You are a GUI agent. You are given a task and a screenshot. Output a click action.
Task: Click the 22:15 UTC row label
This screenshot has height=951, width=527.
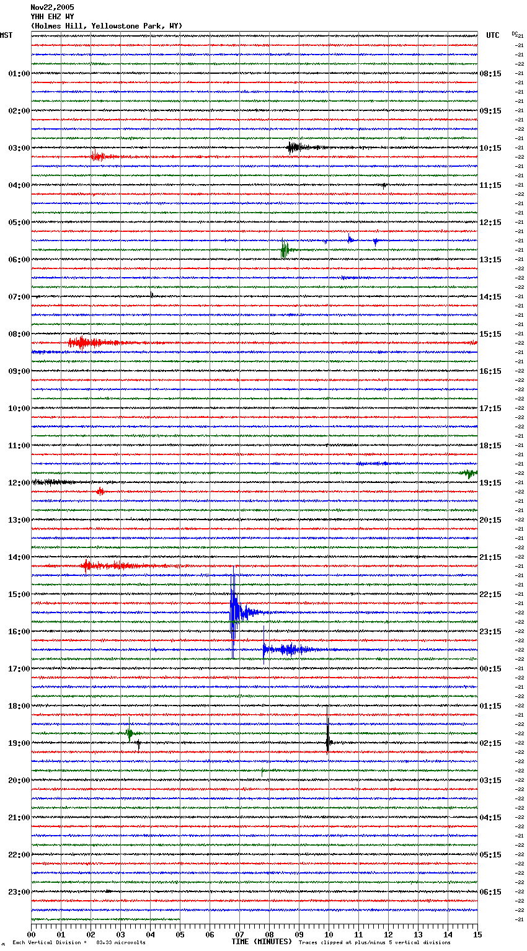490,595
